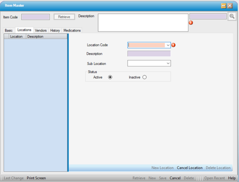Go to the History tab
The image size is (239, 182).
tap(55, 31)
